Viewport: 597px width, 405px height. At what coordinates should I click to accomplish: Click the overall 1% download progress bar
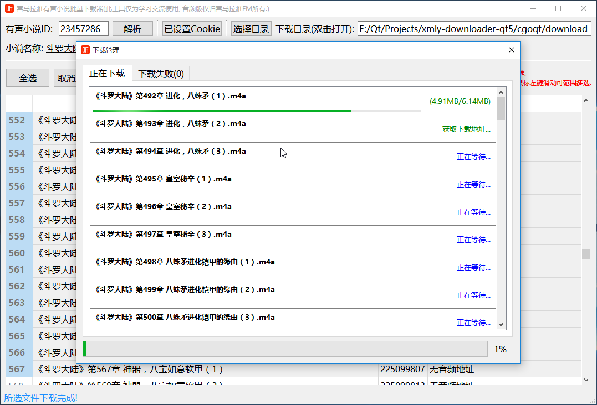pos(285,349)
